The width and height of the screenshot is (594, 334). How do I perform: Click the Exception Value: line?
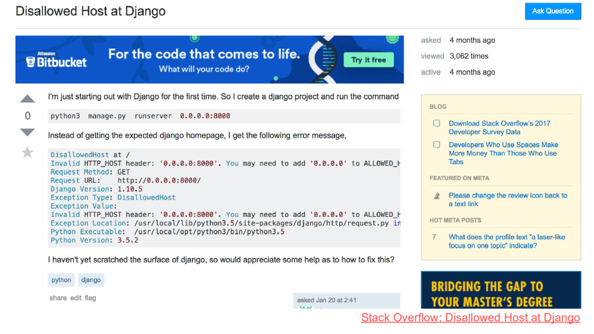84,206
